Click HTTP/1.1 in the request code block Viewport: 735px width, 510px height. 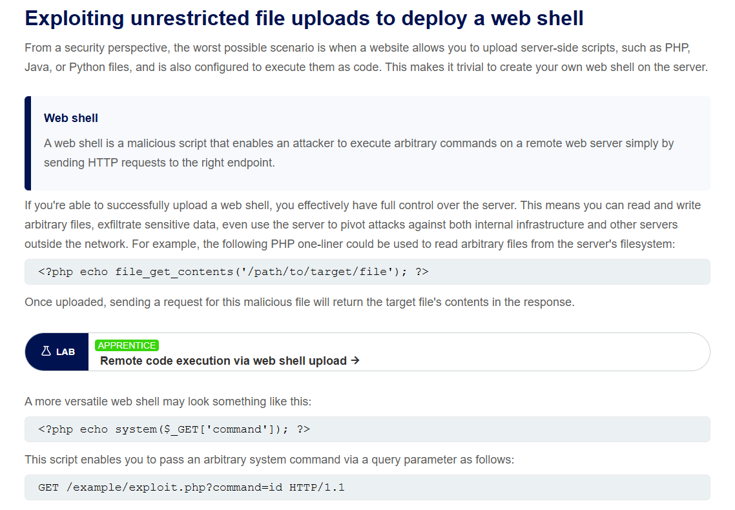pos(317,487)
